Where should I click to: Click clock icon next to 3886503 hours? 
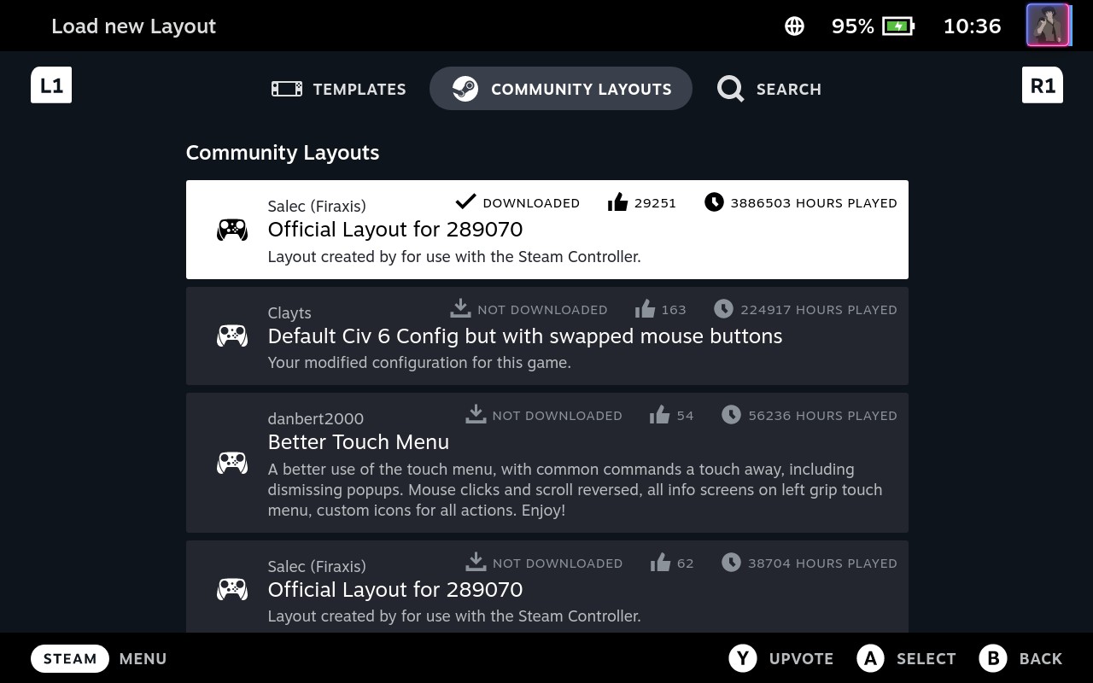(714, 202)
